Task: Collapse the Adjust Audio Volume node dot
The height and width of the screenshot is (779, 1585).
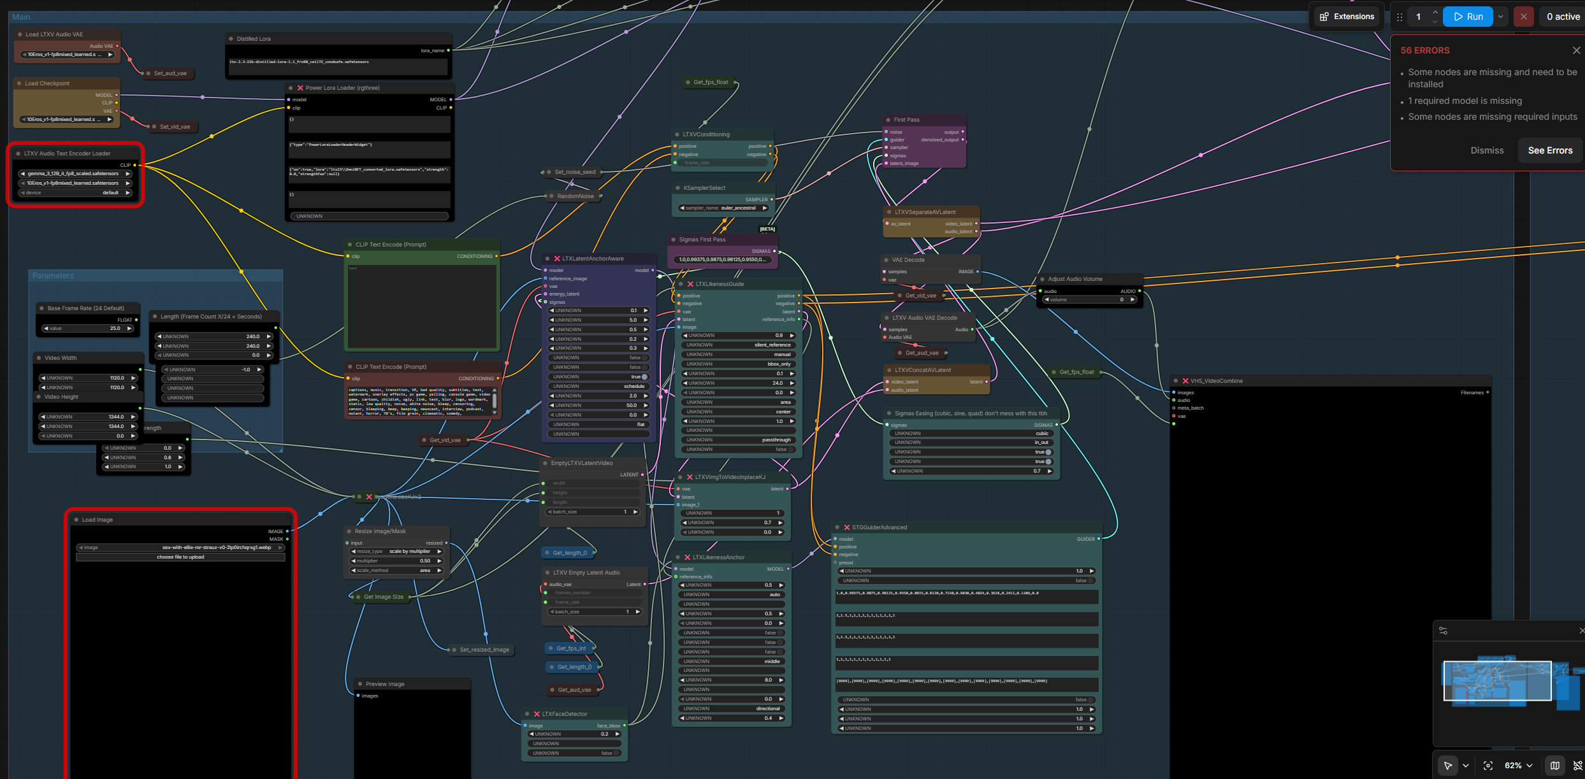Action: click(1042, 279)
